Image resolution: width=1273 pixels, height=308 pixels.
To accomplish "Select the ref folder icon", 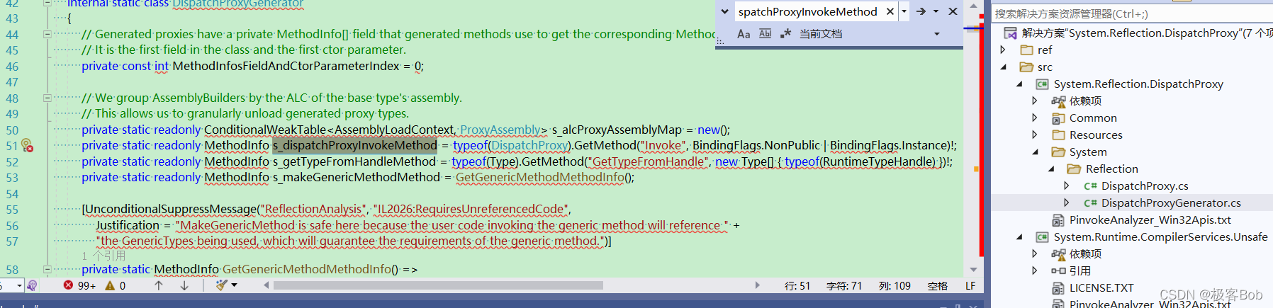I will coord(1026,50).
